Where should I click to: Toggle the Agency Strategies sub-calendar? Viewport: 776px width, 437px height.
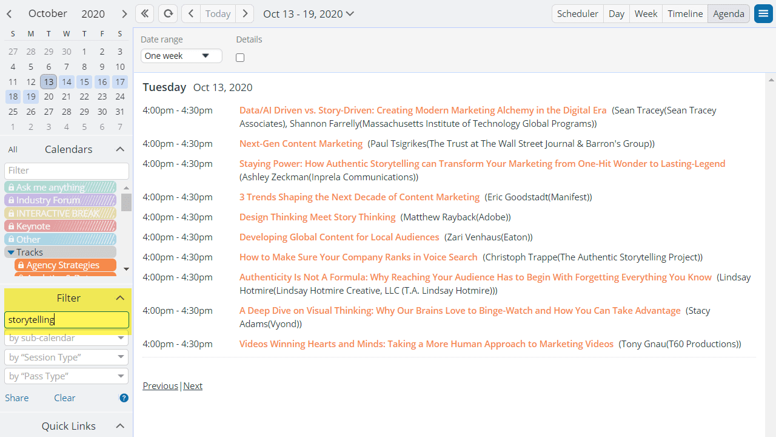point(65,265)
